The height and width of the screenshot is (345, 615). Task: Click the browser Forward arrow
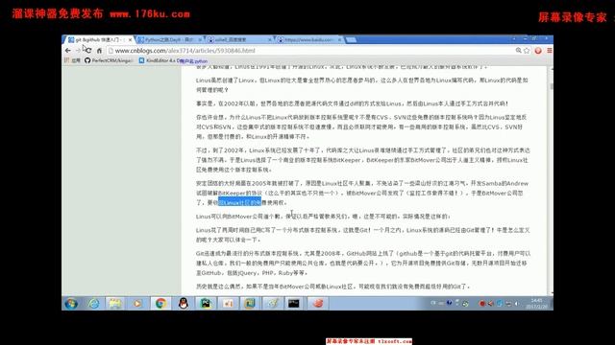(x=78, y=51)
